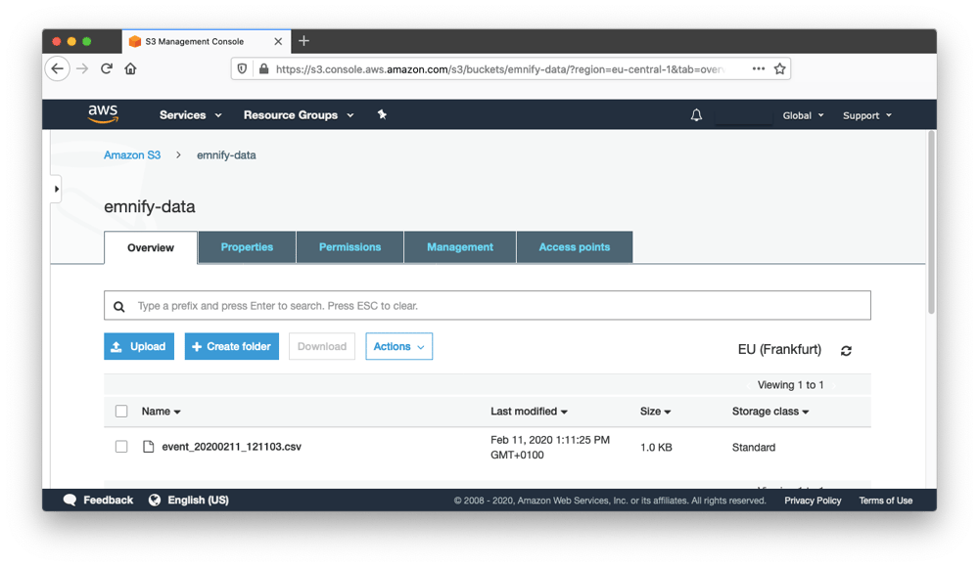Switch to the Properties tab
979x567 pixels.
coord(247,247)
